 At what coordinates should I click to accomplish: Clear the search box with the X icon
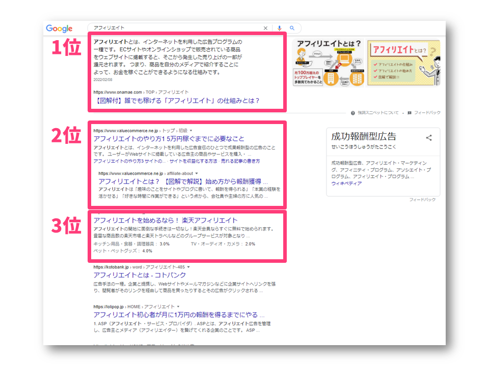click(x=265, y=28)
